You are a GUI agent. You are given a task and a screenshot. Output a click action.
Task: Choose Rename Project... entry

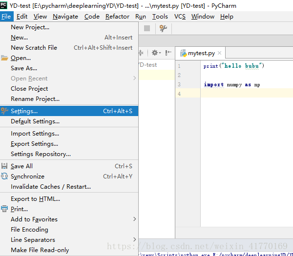pyautogui.click(x=69, y=98)
